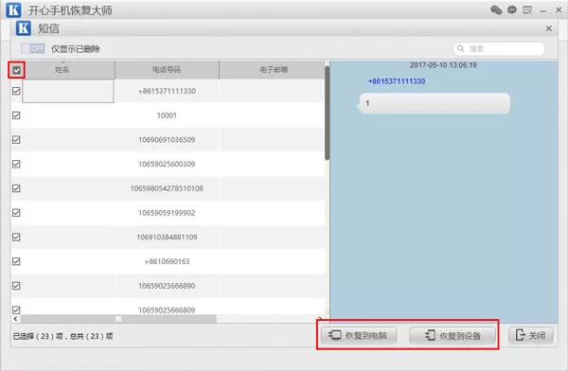
Task: Uncheck the +8615371111330 row checkbox
Action: click(16, 91)
